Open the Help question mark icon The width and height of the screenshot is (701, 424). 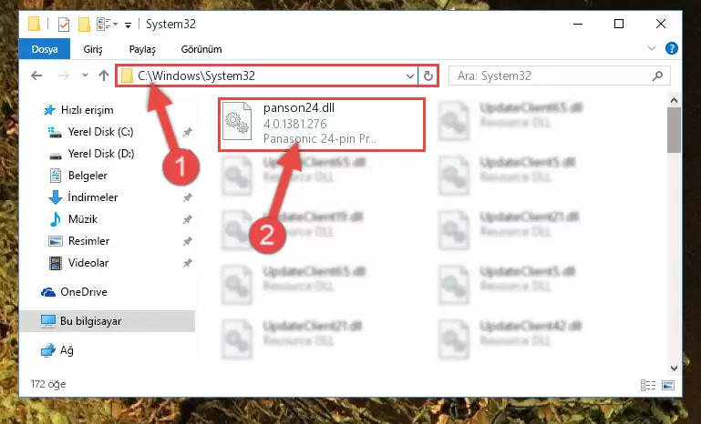click(x=672, y=48)
